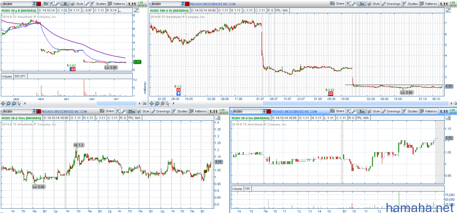This screenshot has width=457, height=213.
Task: Open quick-edit tools icon in daily chart
Action: [x=52, y=4]
